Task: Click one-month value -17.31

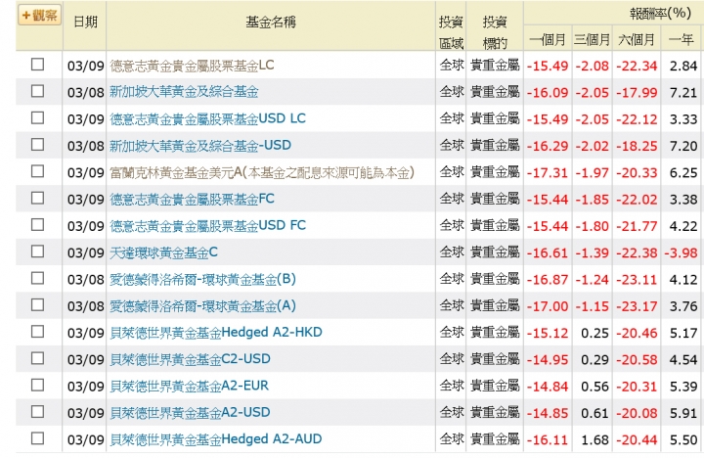Action: (x=548, y=173)
